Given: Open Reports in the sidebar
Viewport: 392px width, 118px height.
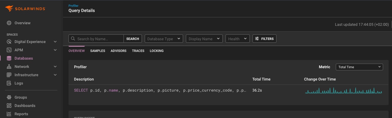Looking at the screenshot, I should pyautogui.click(x=21, y=114).
